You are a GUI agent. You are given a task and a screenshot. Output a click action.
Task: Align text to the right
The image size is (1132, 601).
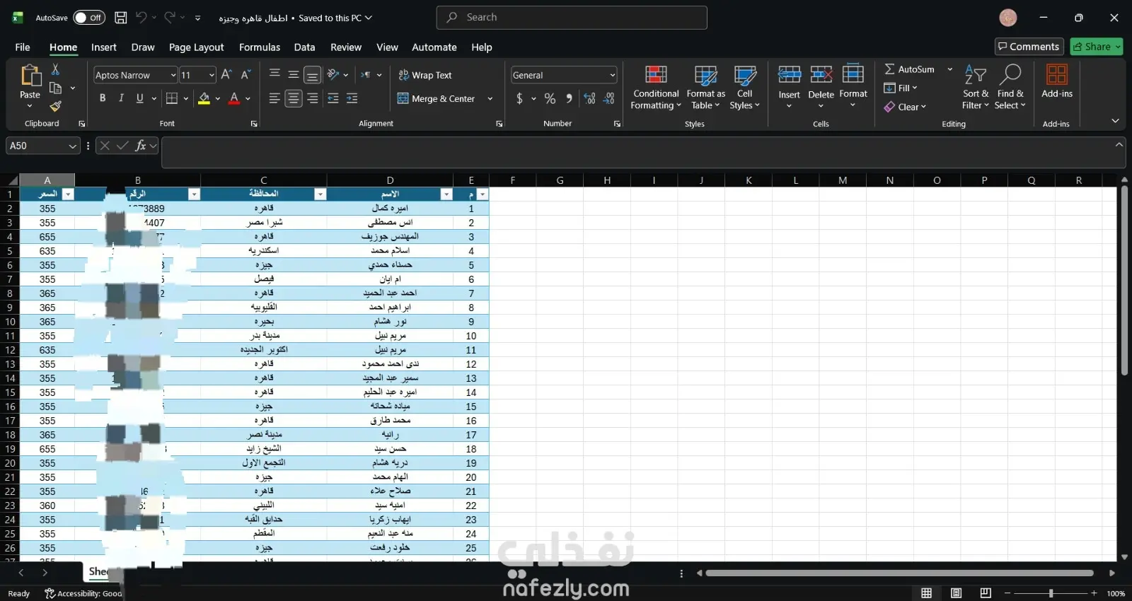[x=313, y=98]
